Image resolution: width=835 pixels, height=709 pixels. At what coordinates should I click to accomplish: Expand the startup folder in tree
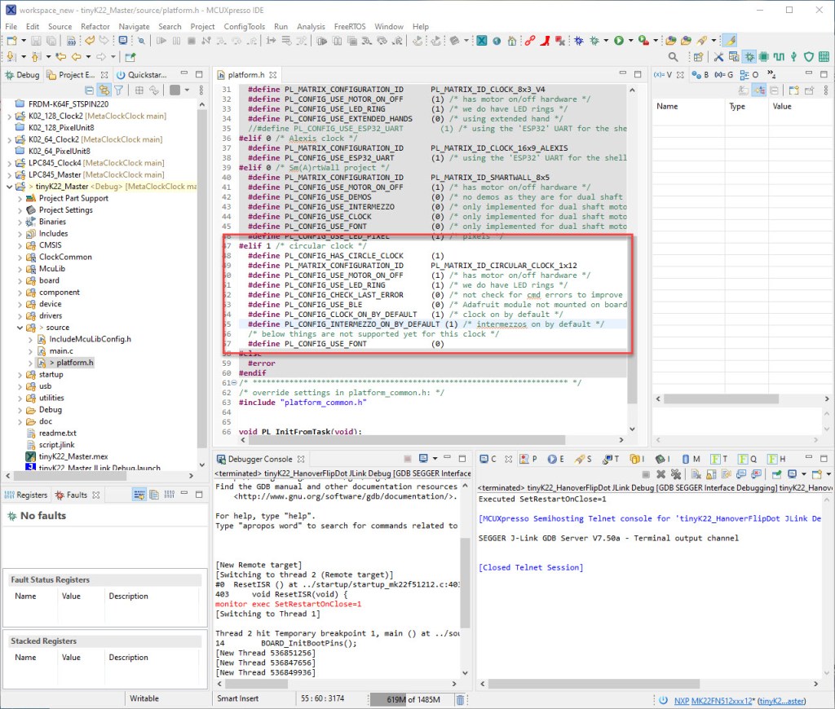click(x=20, y=375)
